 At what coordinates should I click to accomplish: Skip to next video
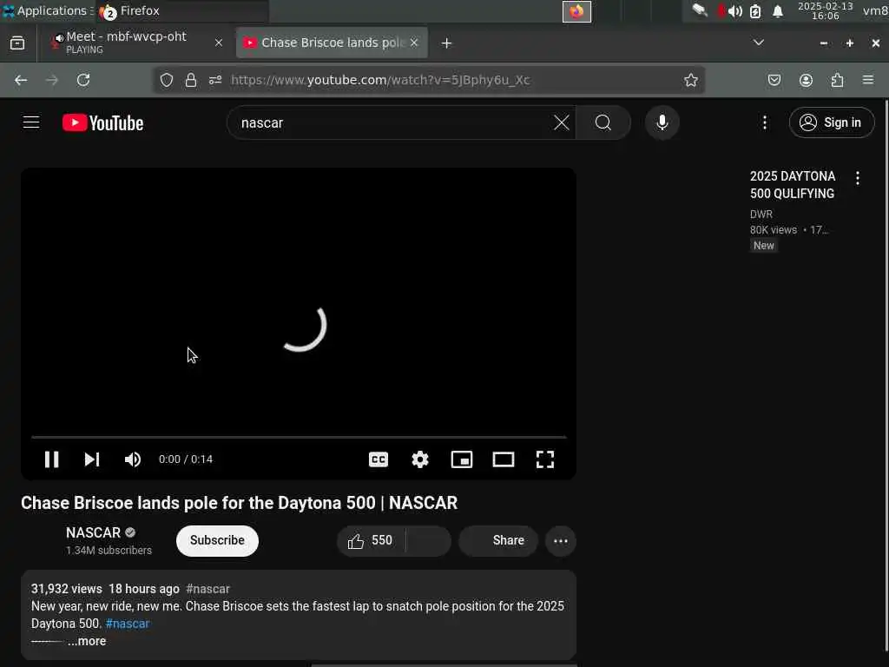click(x=92, y=459)
